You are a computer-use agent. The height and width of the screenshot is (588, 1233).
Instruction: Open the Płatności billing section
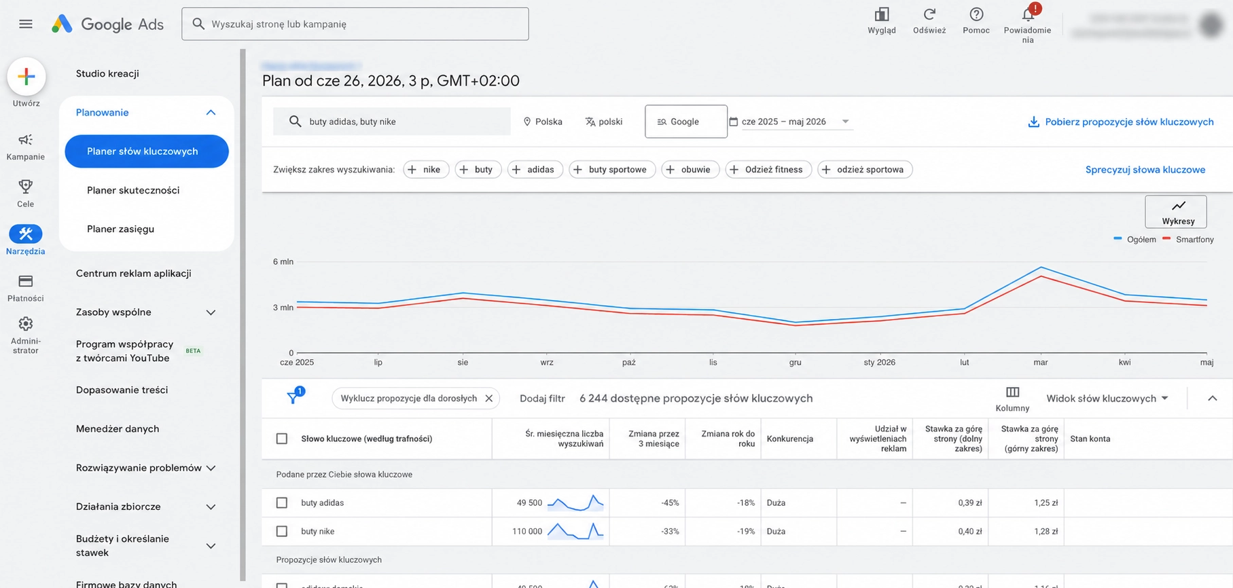coord(26,288)
